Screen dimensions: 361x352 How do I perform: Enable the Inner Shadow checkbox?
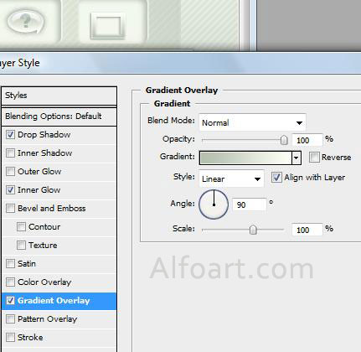(x=10, y=153)
